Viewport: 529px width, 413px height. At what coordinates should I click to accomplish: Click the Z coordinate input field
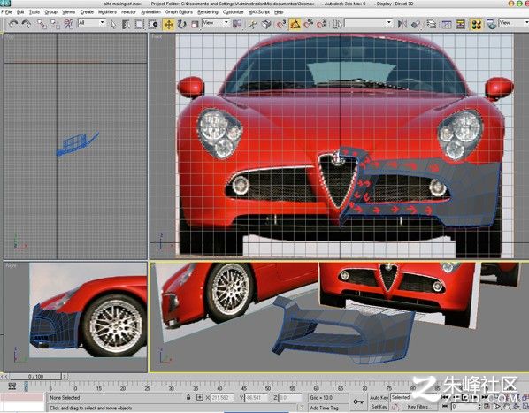tap(290, 398)
